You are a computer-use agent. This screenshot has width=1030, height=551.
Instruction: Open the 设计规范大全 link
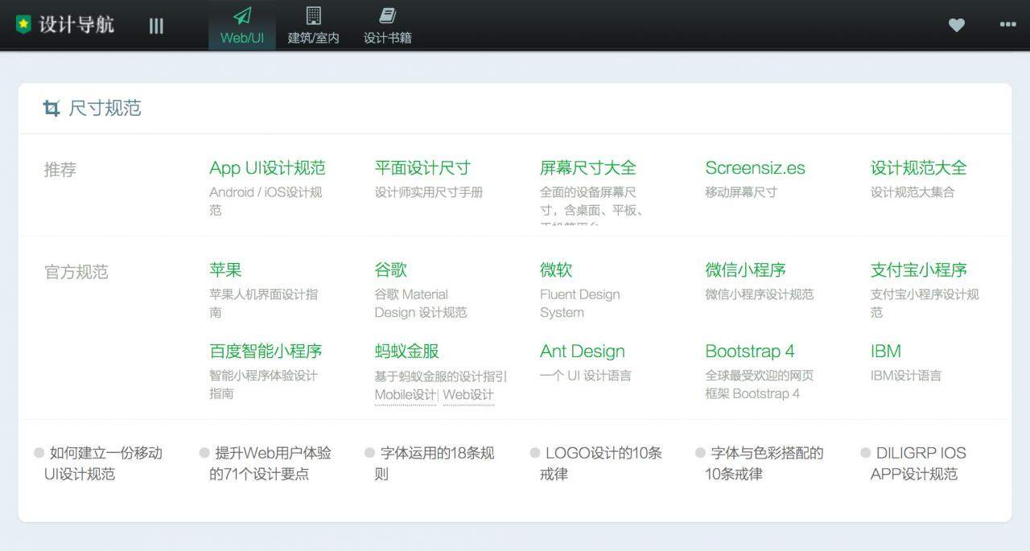919,168
